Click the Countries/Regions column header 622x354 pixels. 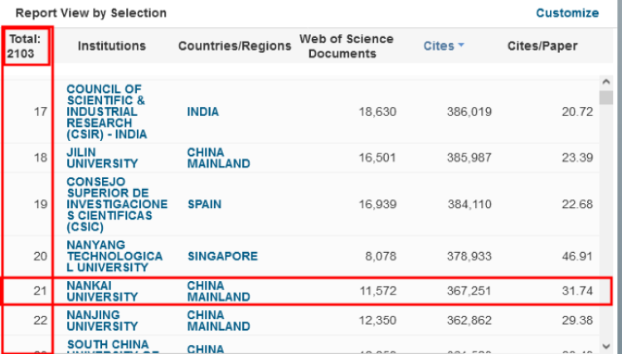pyautogui.click(x=234, y=46)
